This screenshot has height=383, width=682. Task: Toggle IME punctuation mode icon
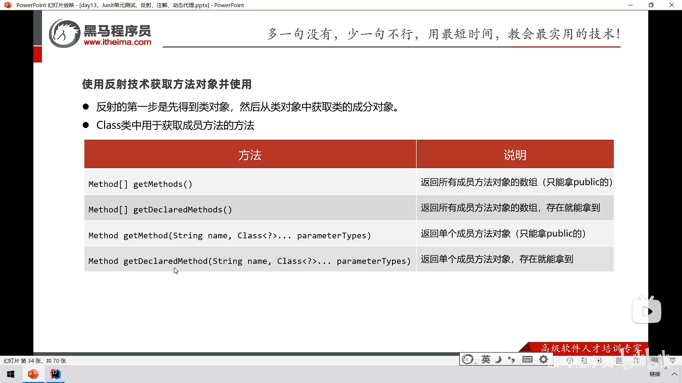[x=511, y=359]
